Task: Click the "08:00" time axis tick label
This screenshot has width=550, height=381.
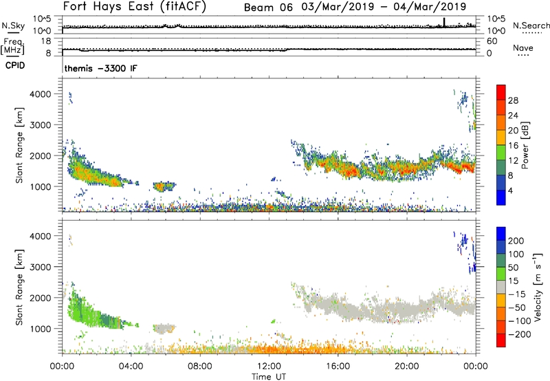Action: [200, 367]
